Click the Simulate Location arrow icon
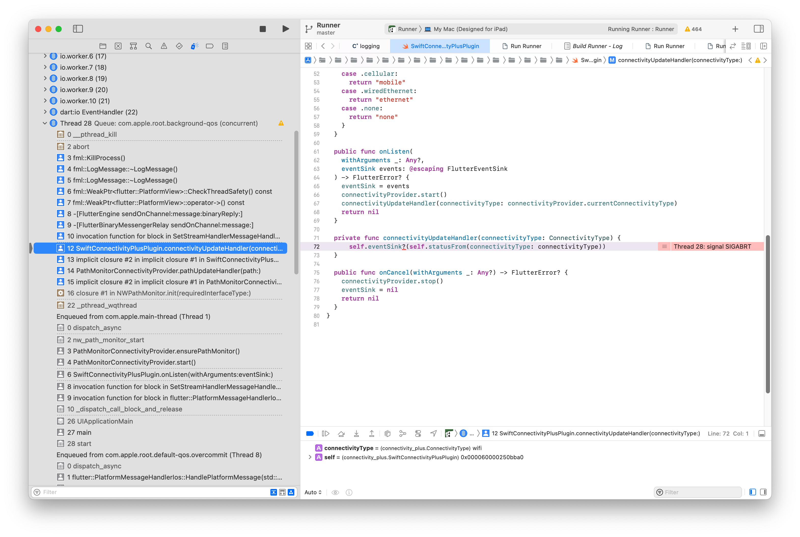 coord(433,433)
